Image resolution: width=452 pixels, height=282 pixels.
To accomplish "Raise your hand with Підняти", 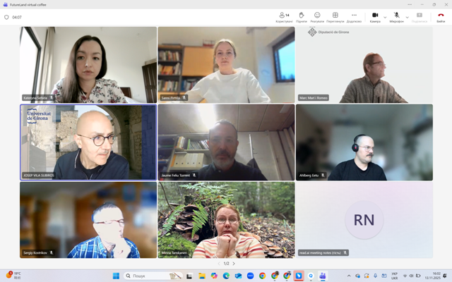I will [x=301, y=16].
